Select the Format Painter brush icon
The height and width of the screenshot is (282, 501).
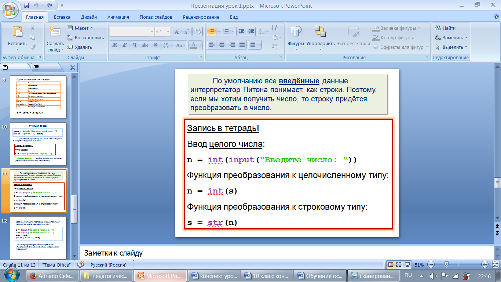pyautogui.click(x=33, y=47)
